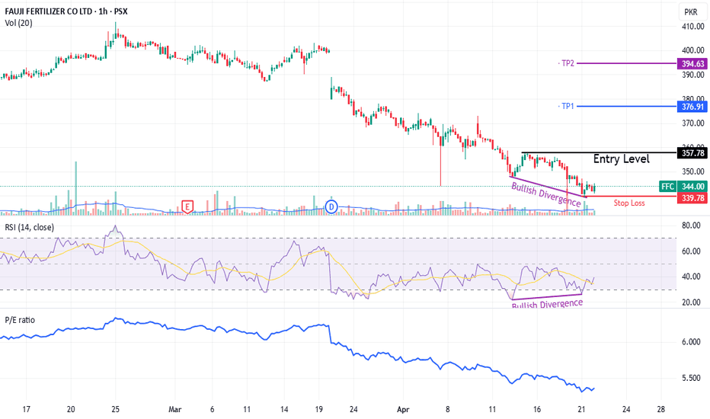Click the stop loss price label 339.78

(x=692, y=198)
